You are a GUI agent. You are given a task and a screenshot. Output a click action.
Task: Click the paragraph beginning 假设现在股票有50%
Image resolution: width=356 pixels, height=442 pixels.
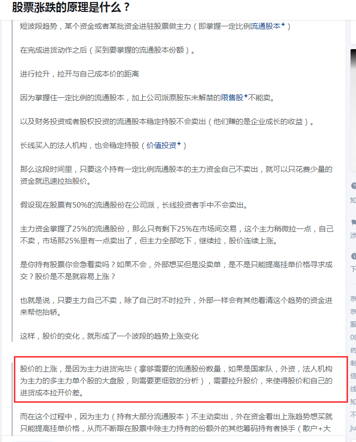[134, 205]
